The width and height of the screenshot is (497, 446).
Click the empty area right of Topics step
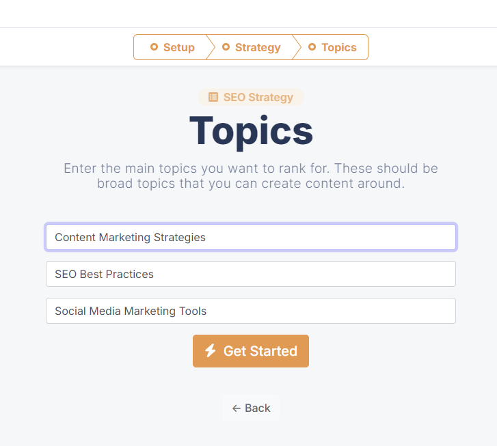pos(431,47)
